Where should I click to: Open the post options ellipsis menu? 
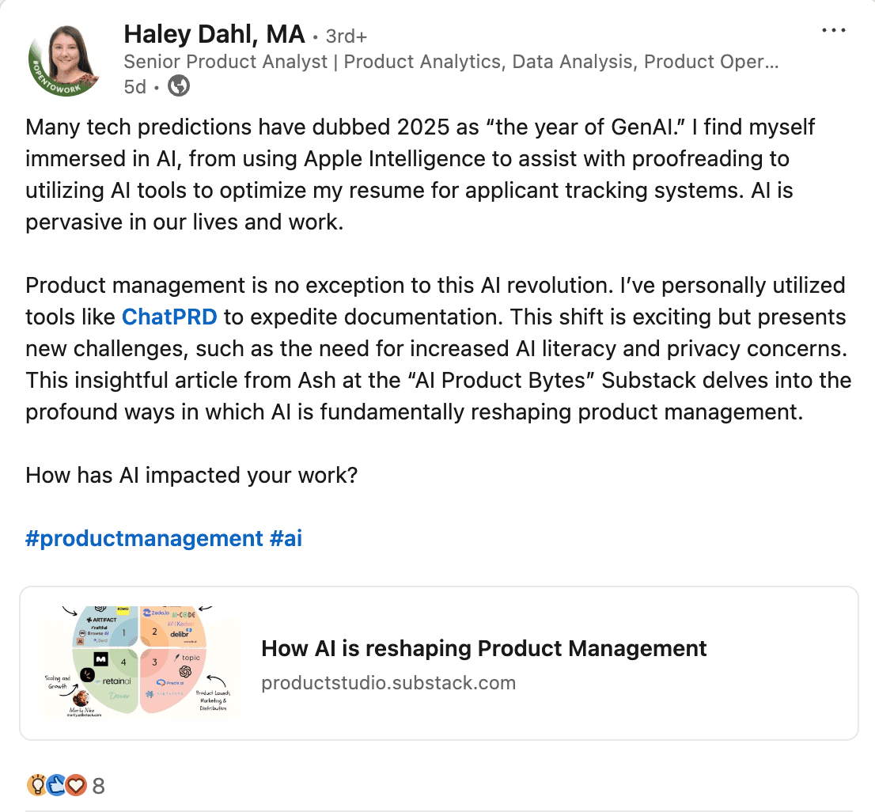point(833,29)
